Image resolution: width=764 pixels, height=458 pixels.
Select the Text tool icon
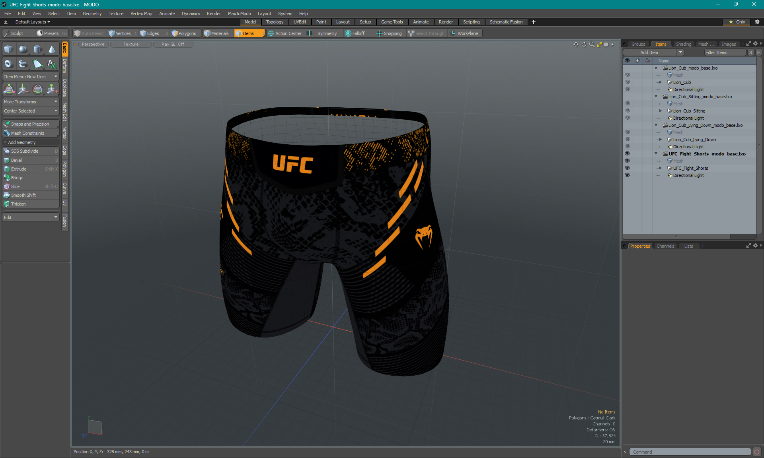coord(52,64)
